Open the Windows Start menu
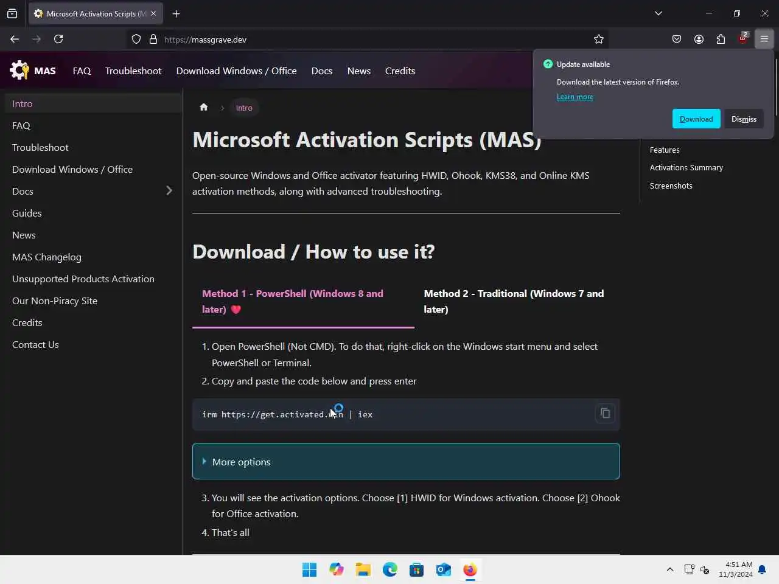 point(309,569)
